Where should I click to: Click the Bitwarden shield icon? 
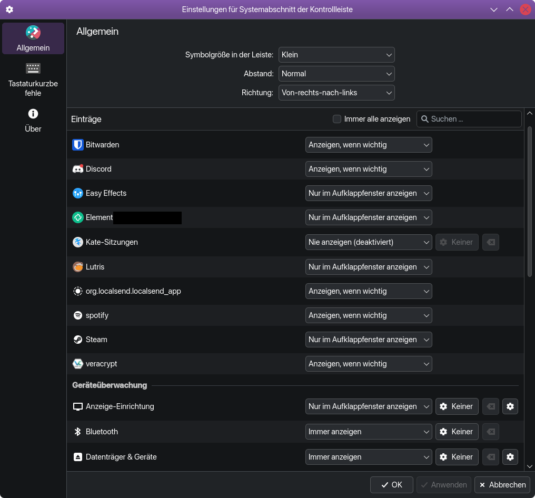(x=78, y=145)
